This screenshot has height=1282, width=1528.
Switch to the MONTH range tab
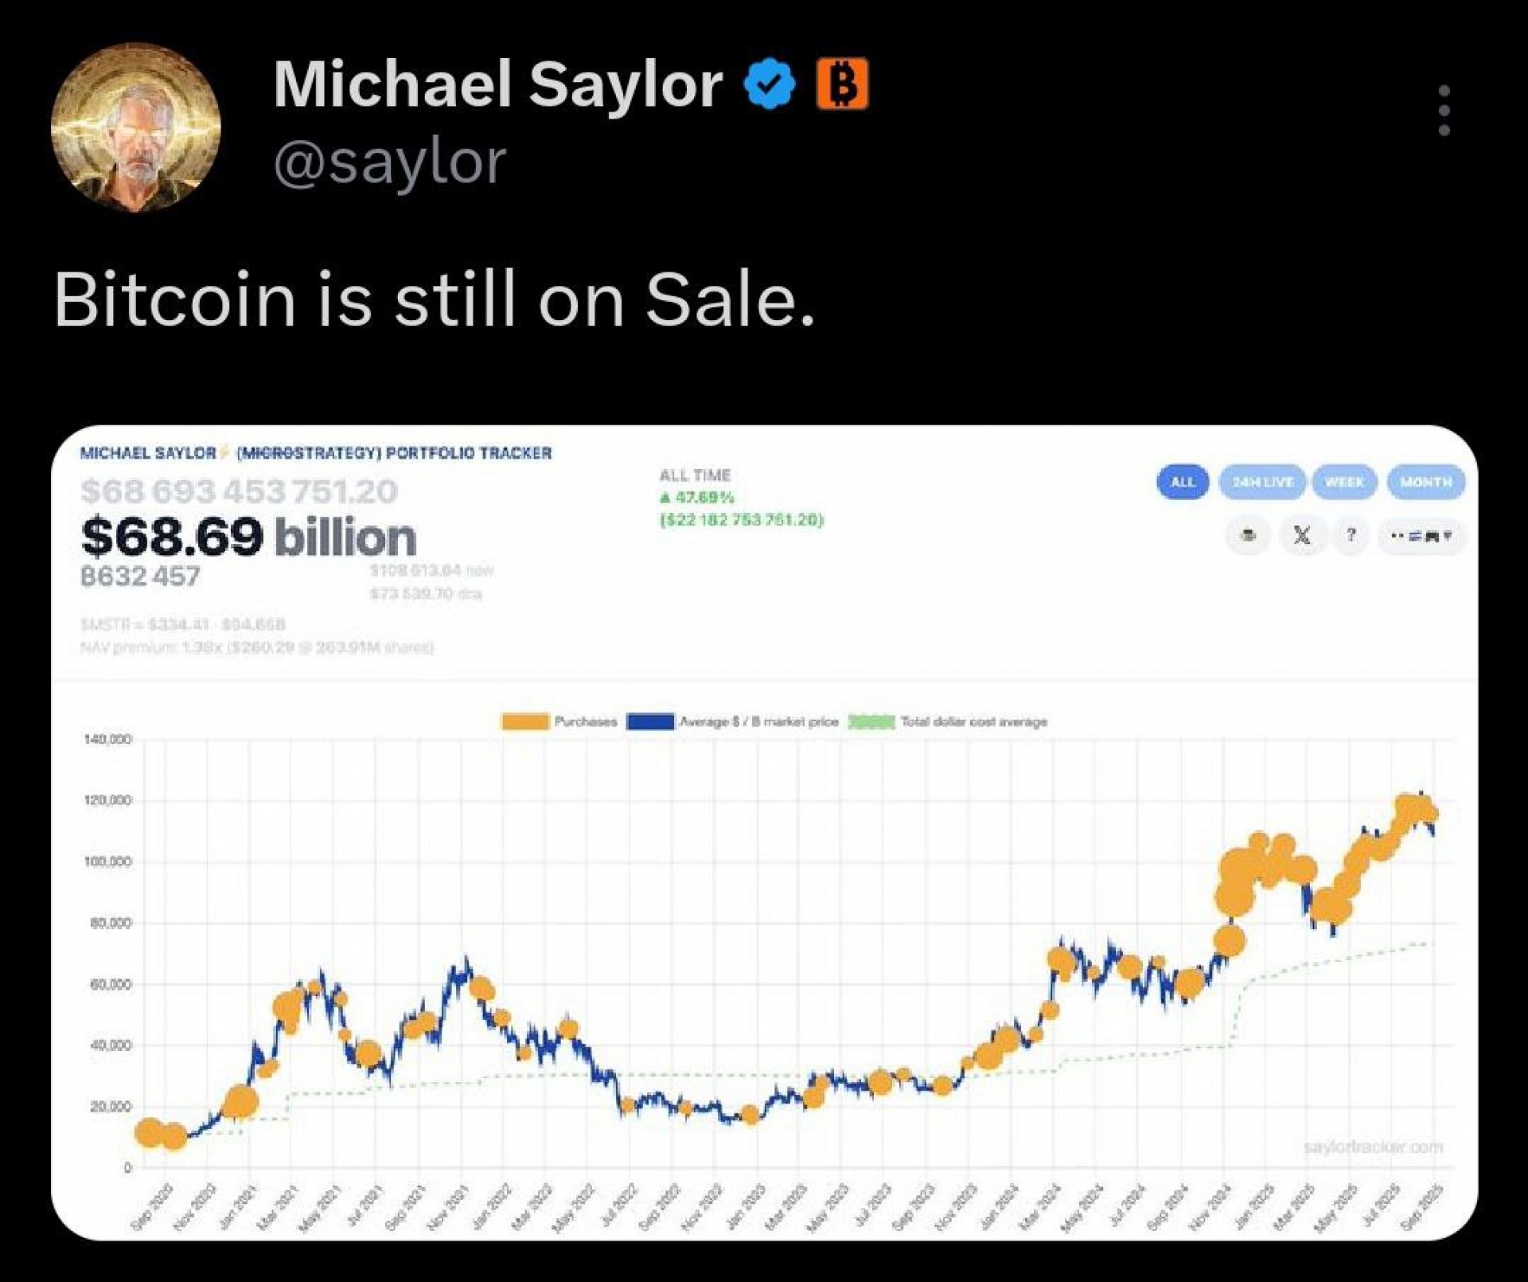1425,482
